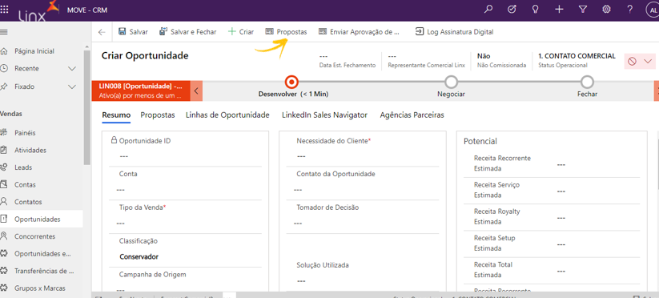Click the Status Operacional header field
The image size is (659, 298).
[577, 61]
